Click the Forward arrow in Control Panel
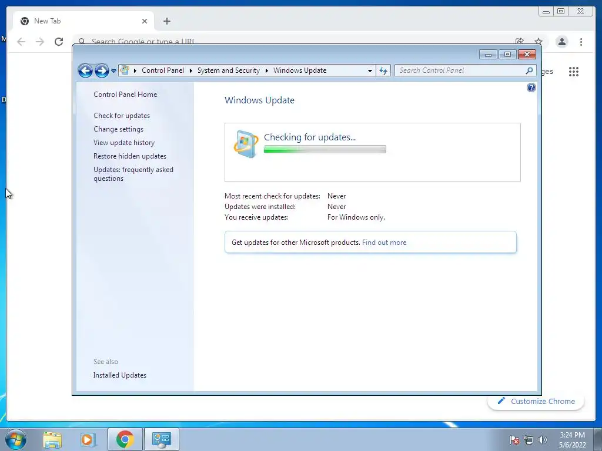Viewport: 602px width, 451px height. pyautogui.click(x=102, y=70)
